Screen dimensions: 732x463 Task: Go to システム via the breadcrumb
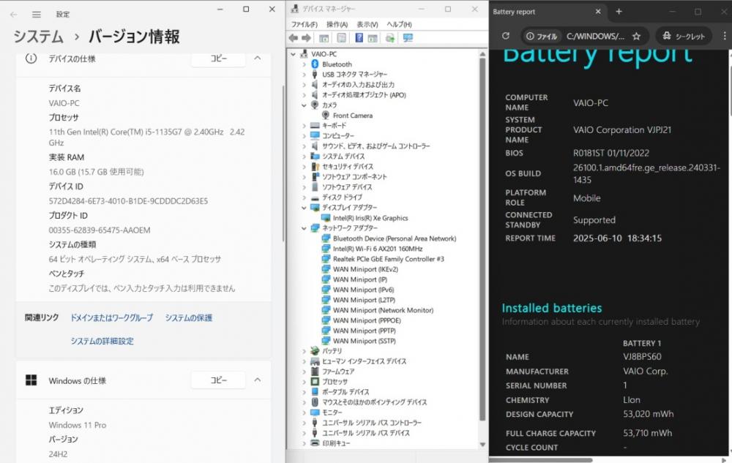point(38,37)
